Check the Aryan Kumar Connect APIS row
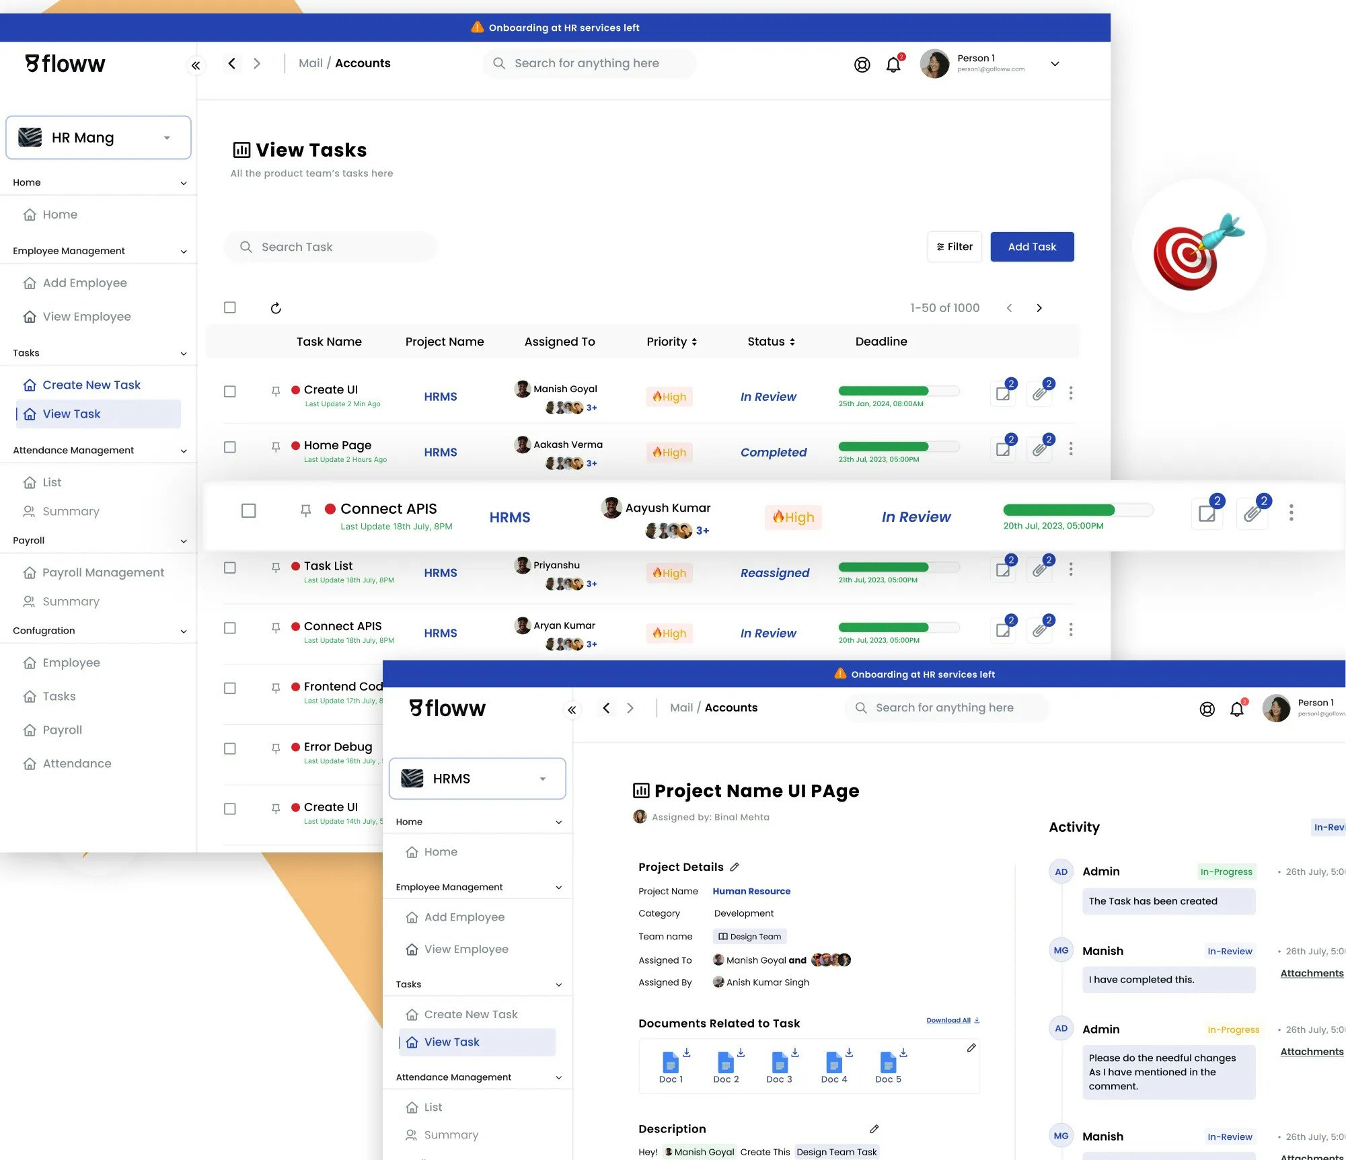The width and height of the screenshot is (1346, 1160). click(230, 628)
